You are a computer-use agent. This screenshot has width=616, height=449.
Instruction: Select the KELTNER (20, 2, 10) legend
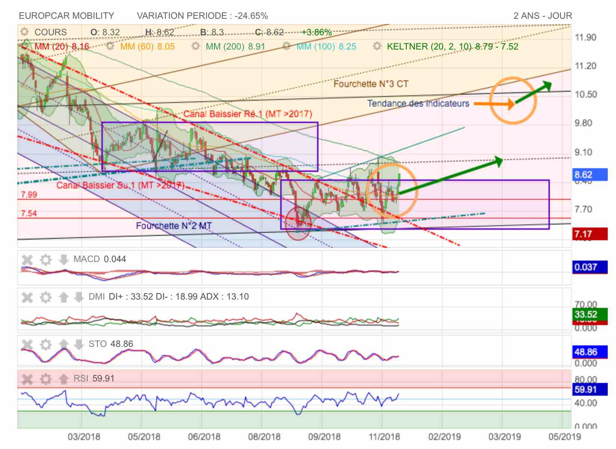[x=453, y=47]
